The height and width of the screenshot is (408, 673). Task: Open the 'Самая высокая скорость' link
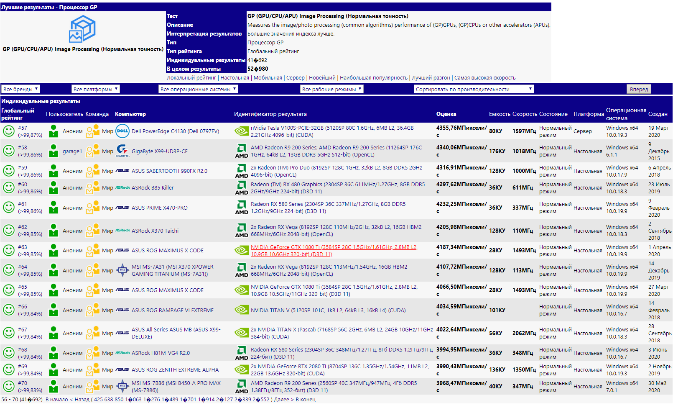[x=485, y=78]
